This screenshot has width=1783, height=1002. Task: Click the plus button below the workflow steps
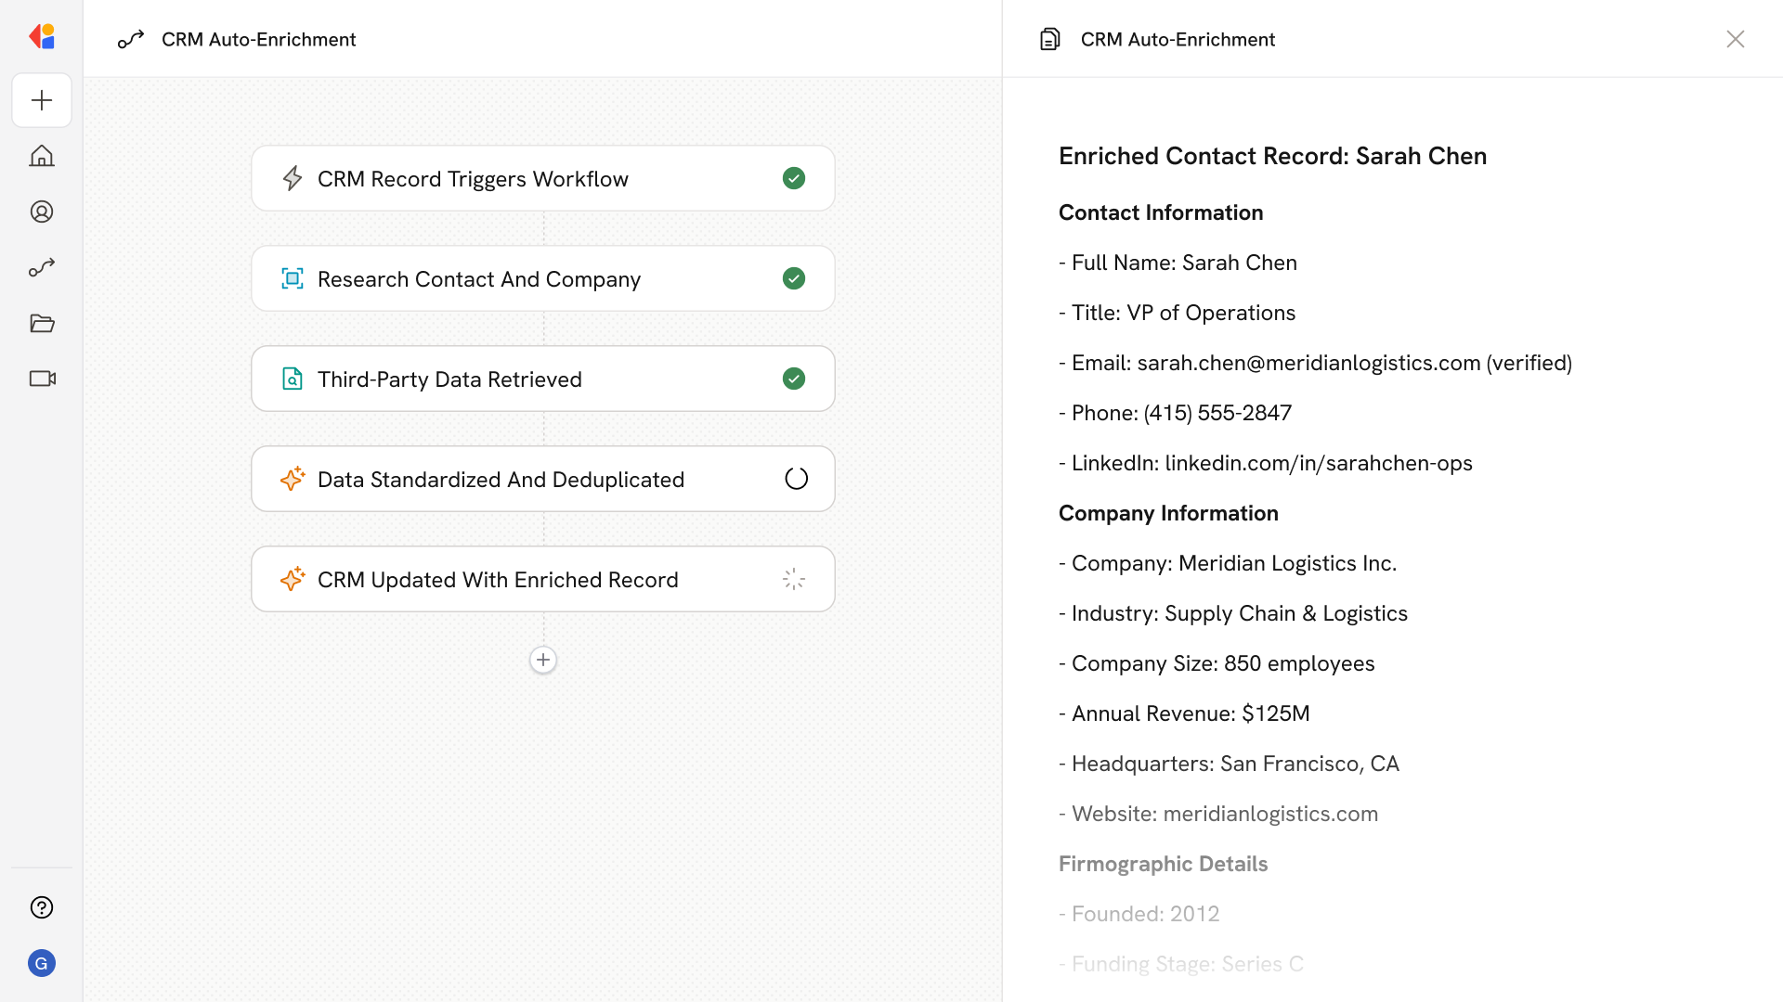[542, 660]
